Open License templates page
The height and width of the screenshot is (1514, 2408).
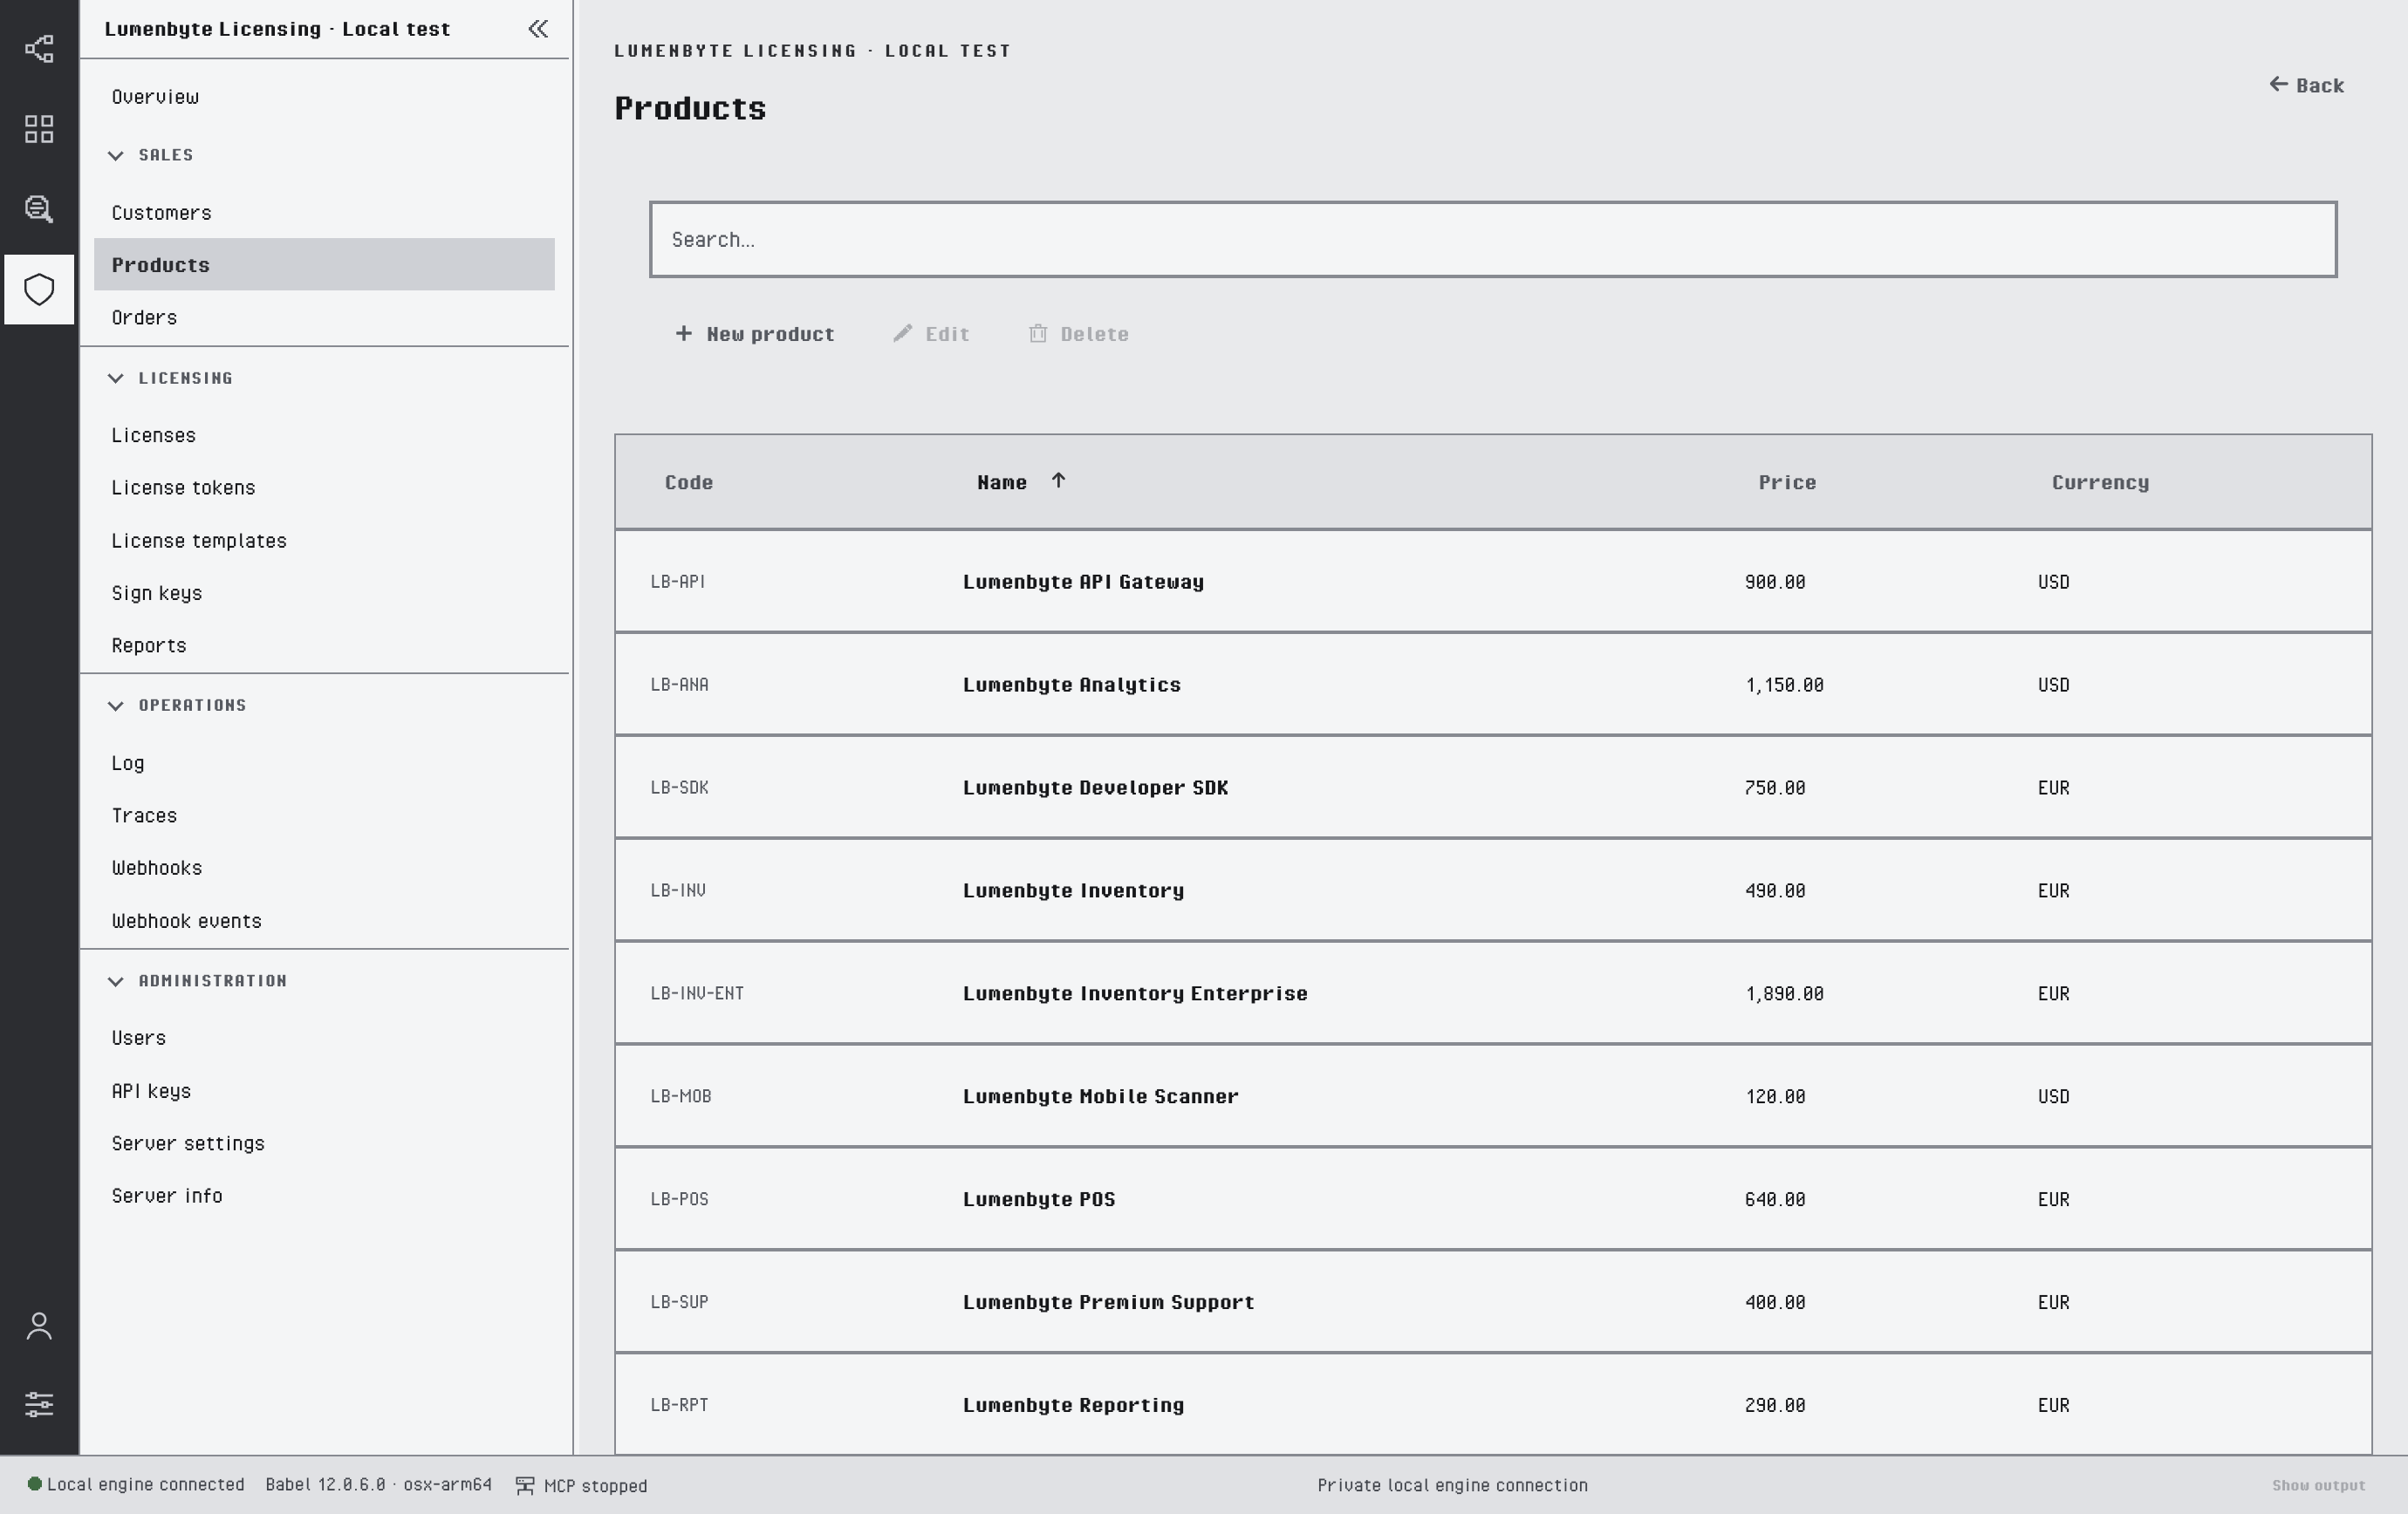(324, 541)
